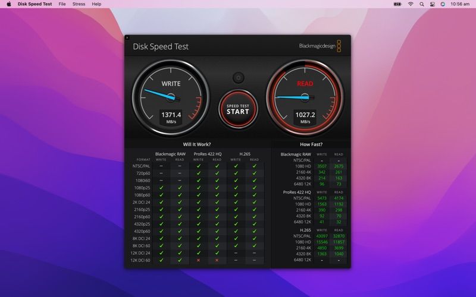Open the Disk Speed Test app menu
This screenshot has height=297, width=476.
tap(35, 4)
